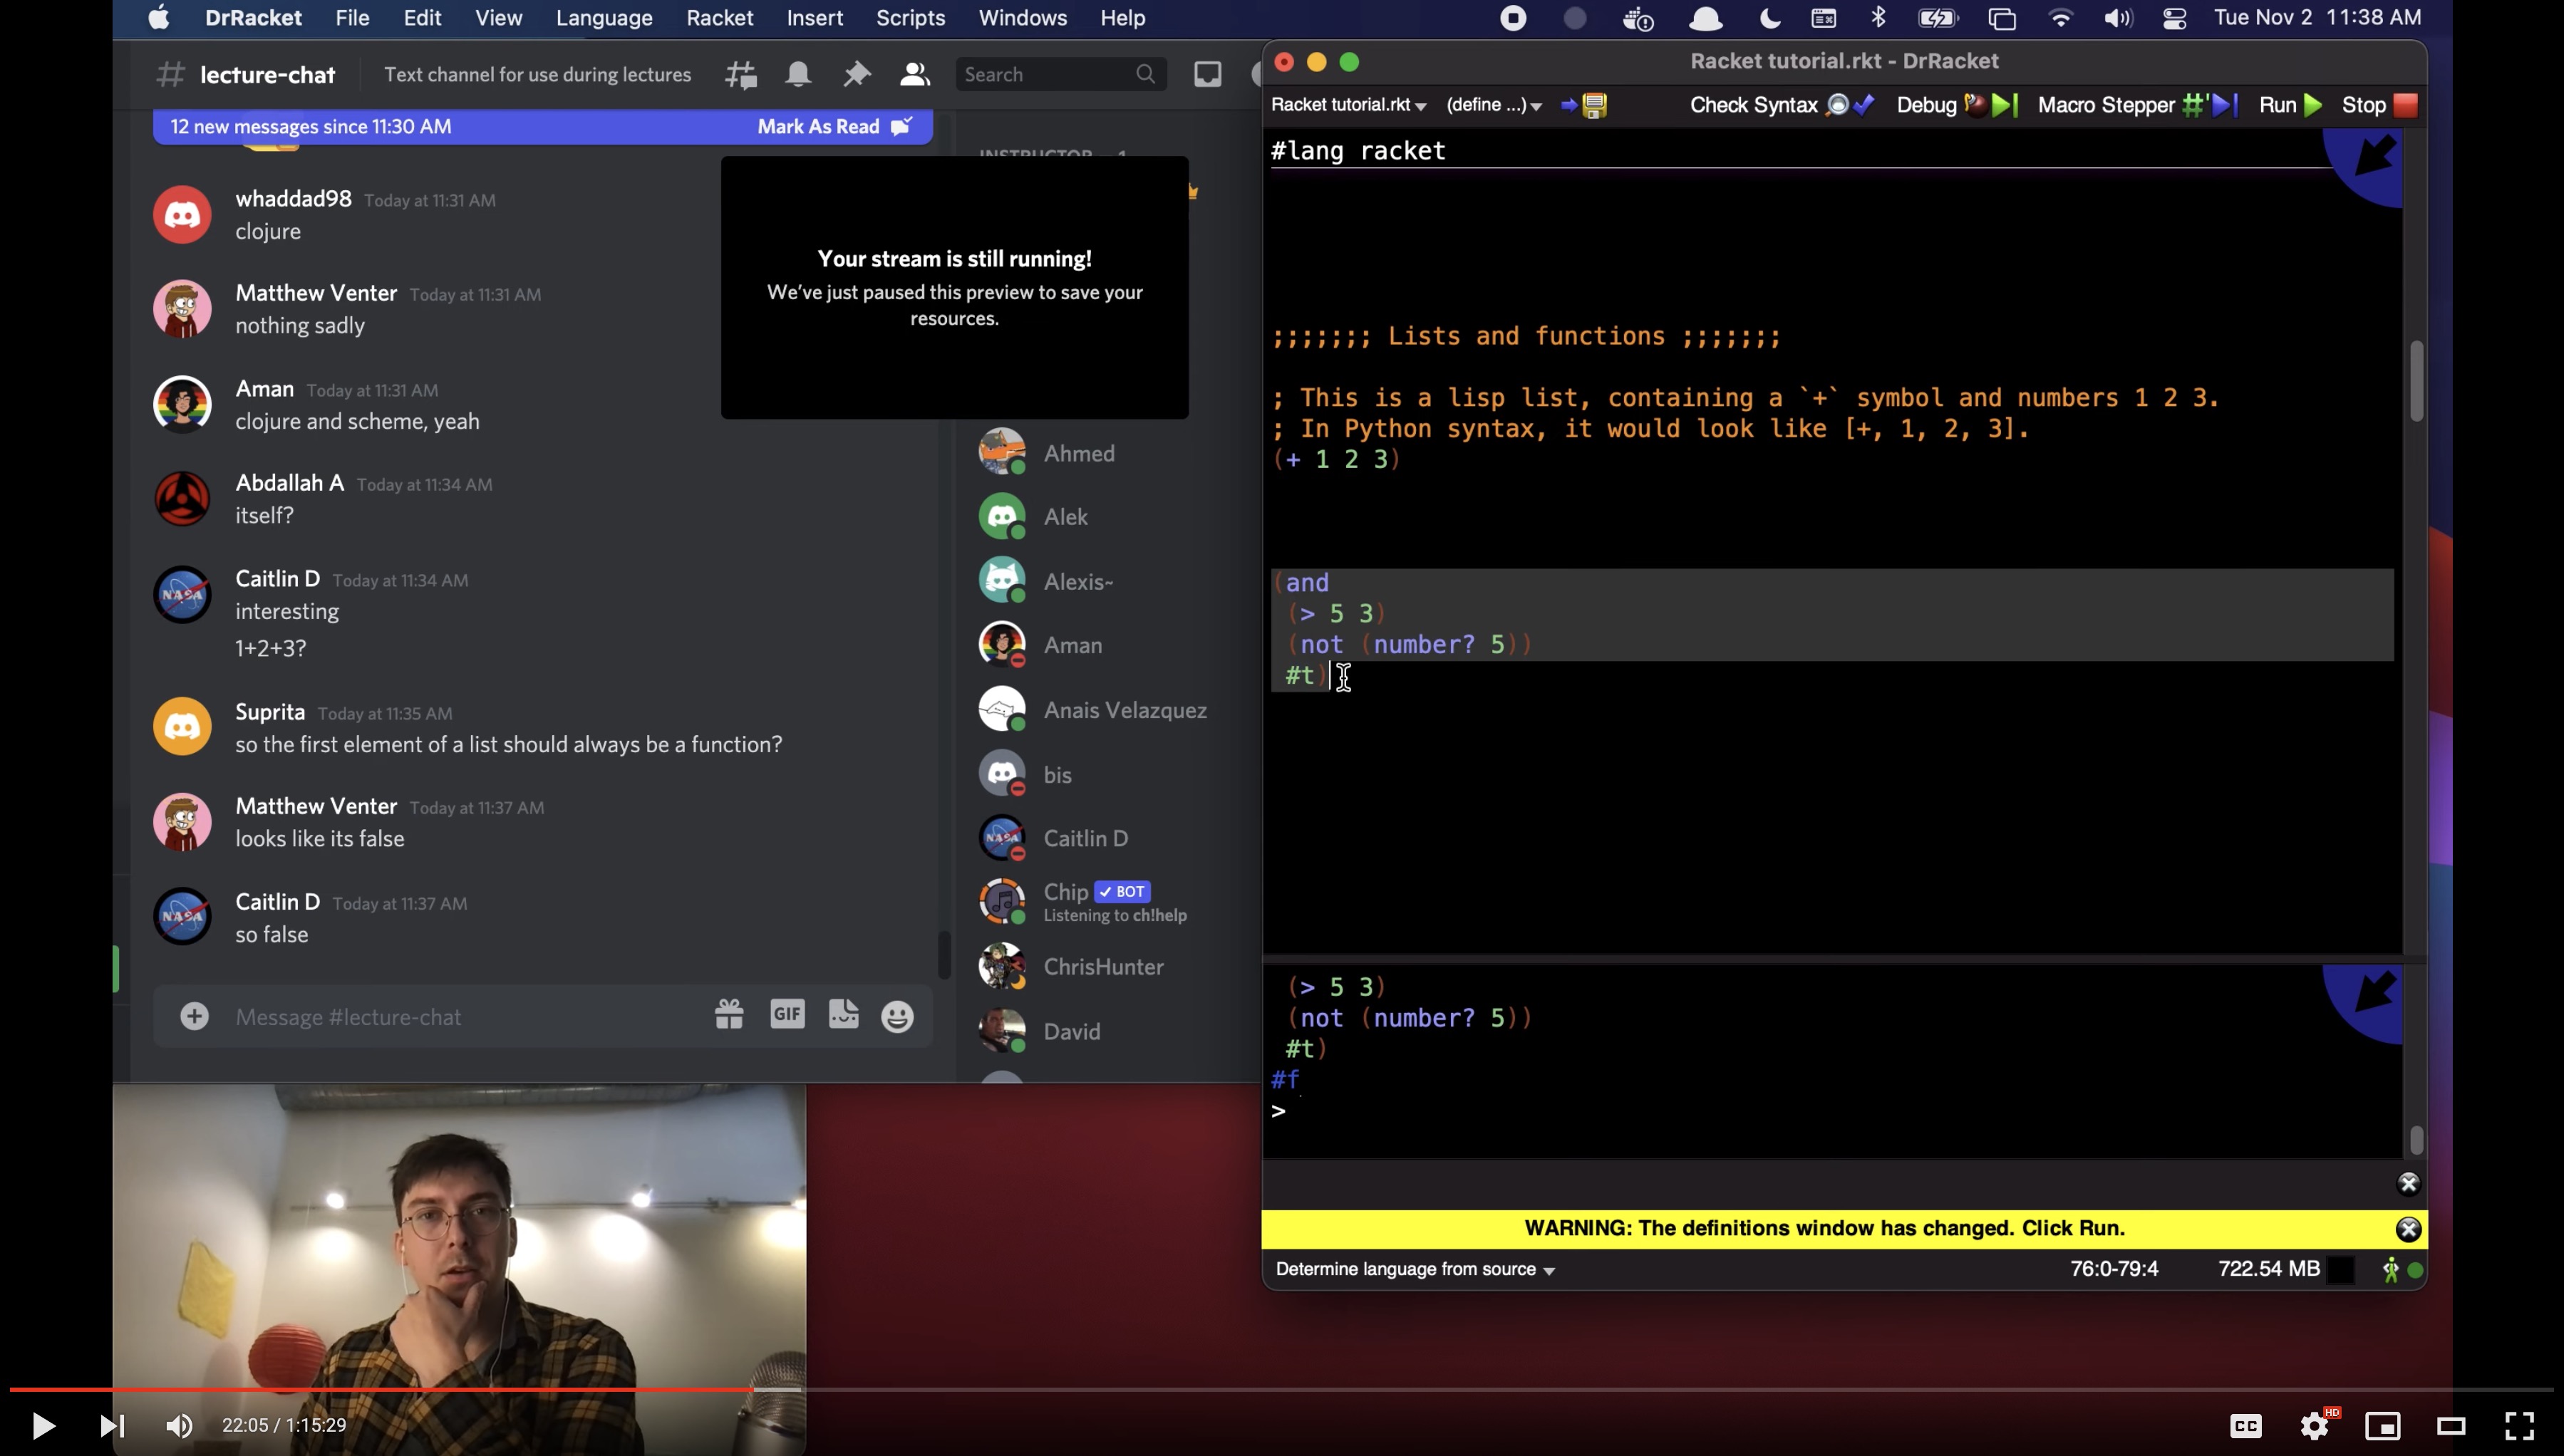The image size is (2564, 1456).
Task: Click Check Syntax in DrRacket
Action: (1782, 105)
